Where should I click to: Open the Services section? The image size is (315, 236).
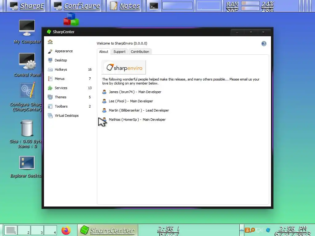tap(69, 88)
